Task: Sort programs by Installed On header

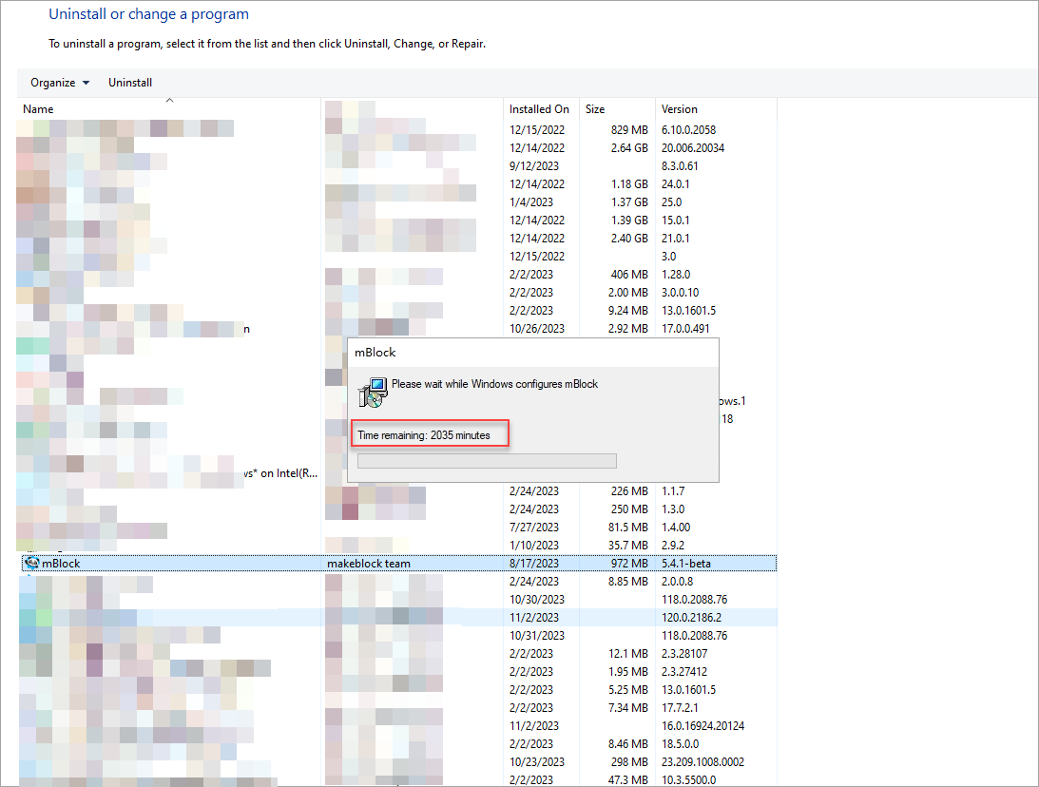Action: (x=539, y=109)
